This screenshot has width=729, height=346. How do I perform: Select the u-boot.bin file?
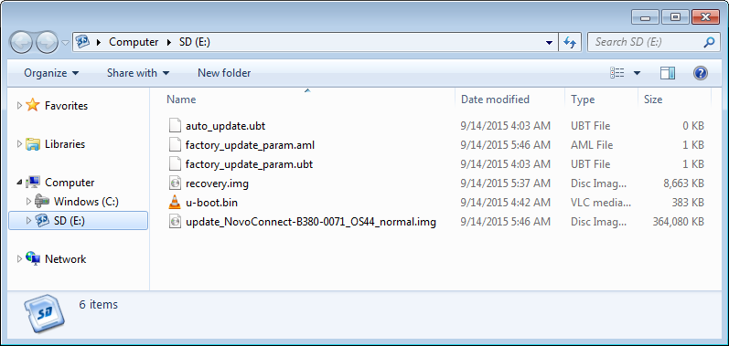211,203
